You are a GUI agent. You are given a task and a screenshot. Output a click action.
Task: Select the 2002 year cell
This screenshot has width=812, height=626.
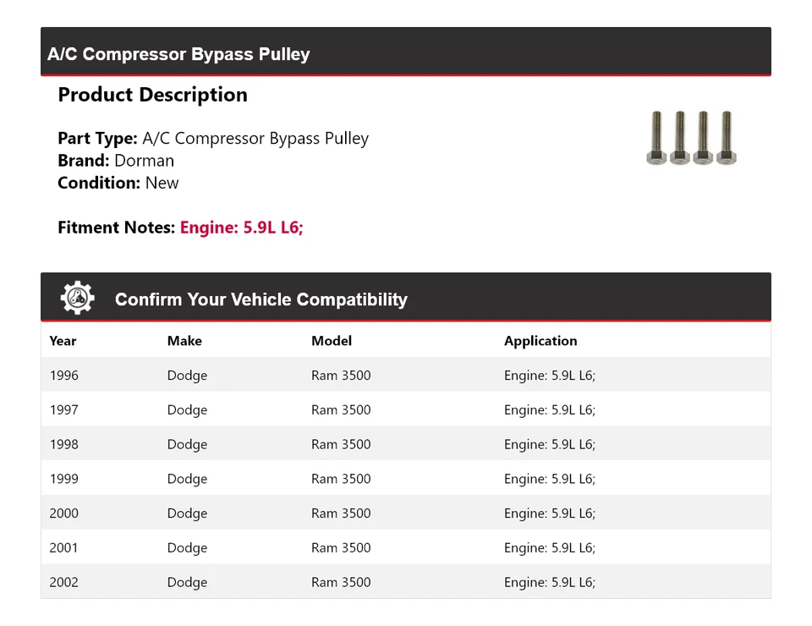click(x=63, y=583)
